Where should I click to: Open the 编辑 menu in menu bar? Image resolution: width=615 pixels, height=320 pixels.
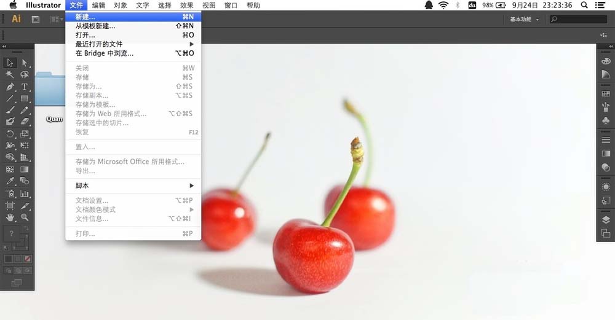(98, 5)
